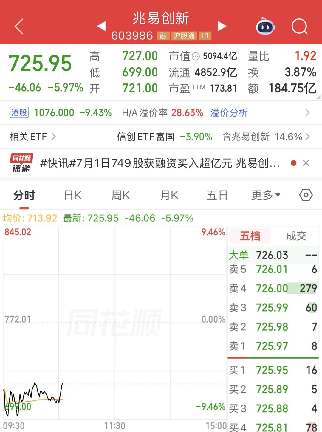Tap the H/A溢价率 28.63% value
The width and height of the screenshot is (322, 432).
click(187, 112)
